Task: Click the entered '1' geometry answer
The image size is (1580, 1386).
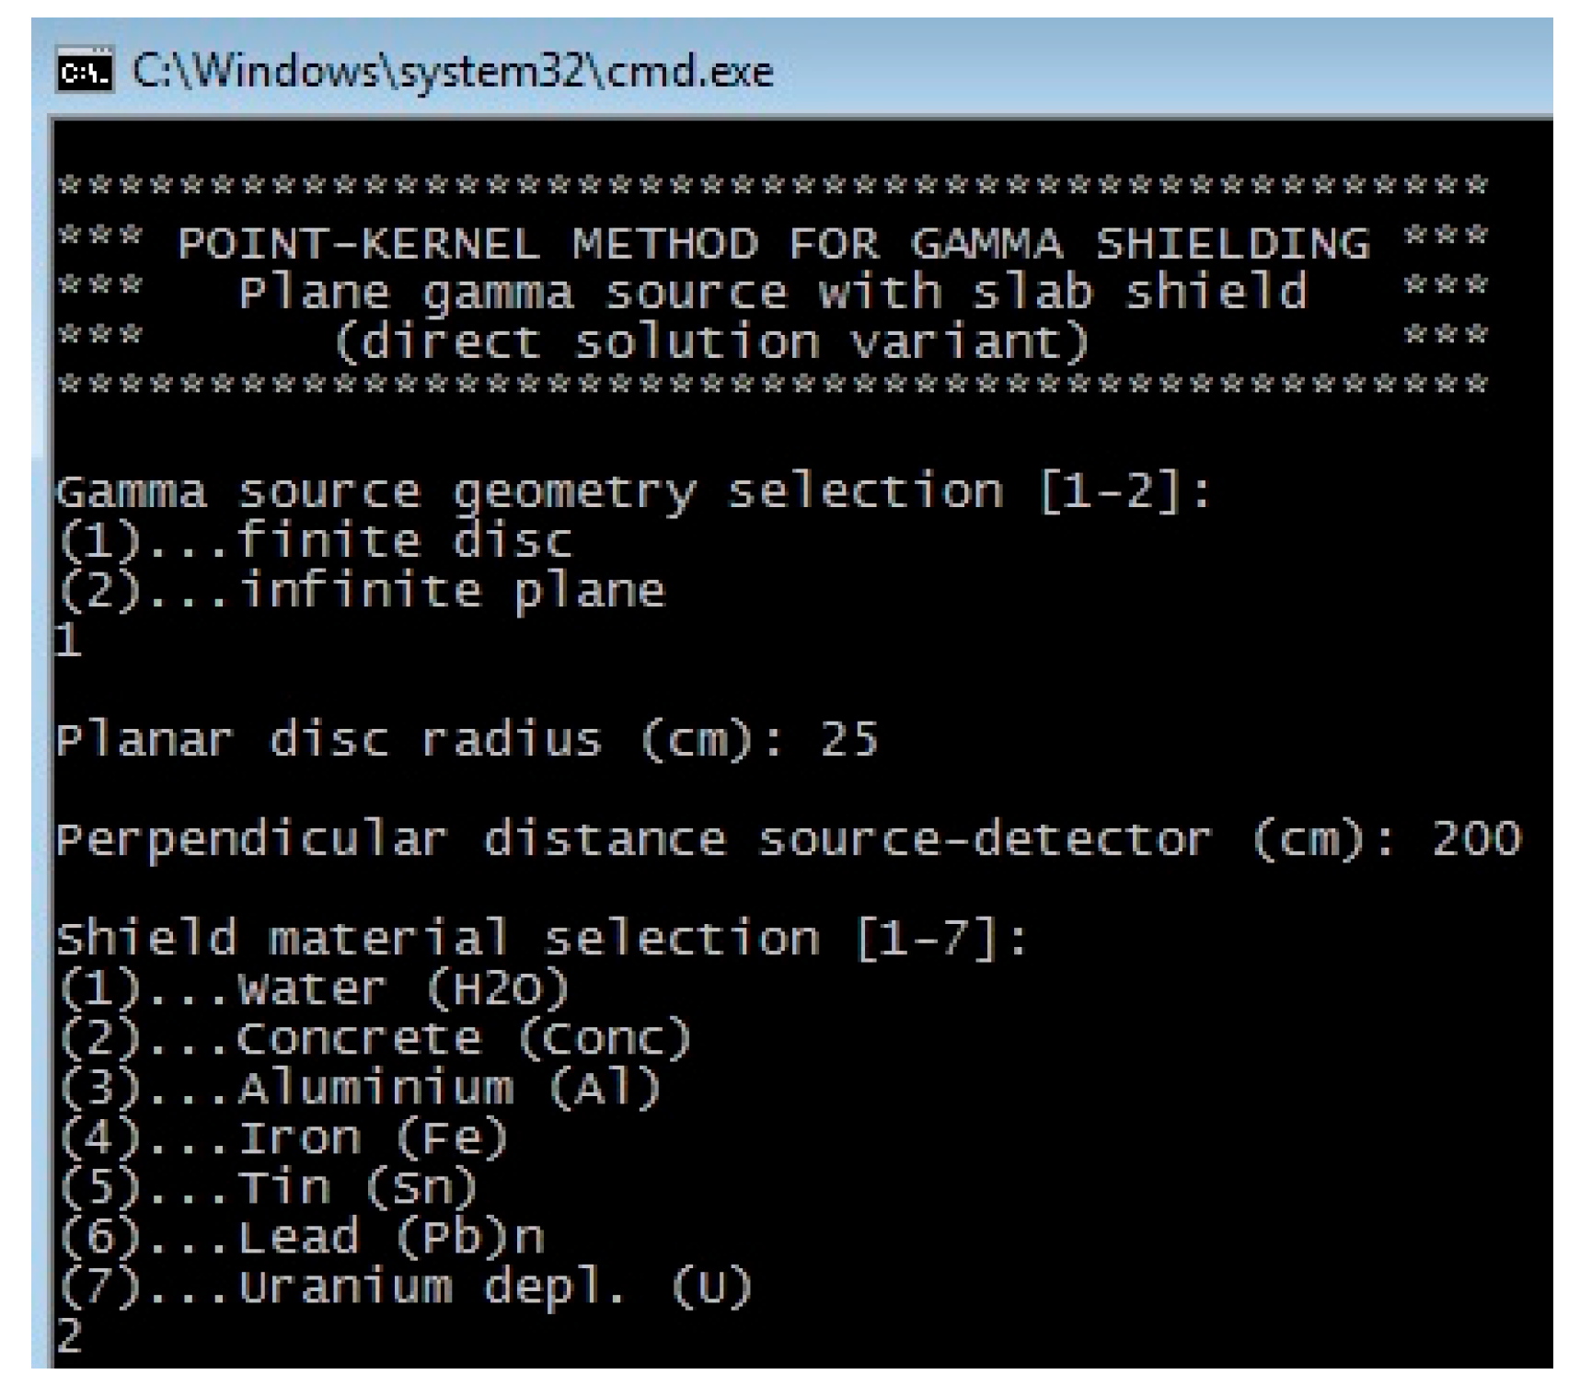Action: (x=68, y=640)
